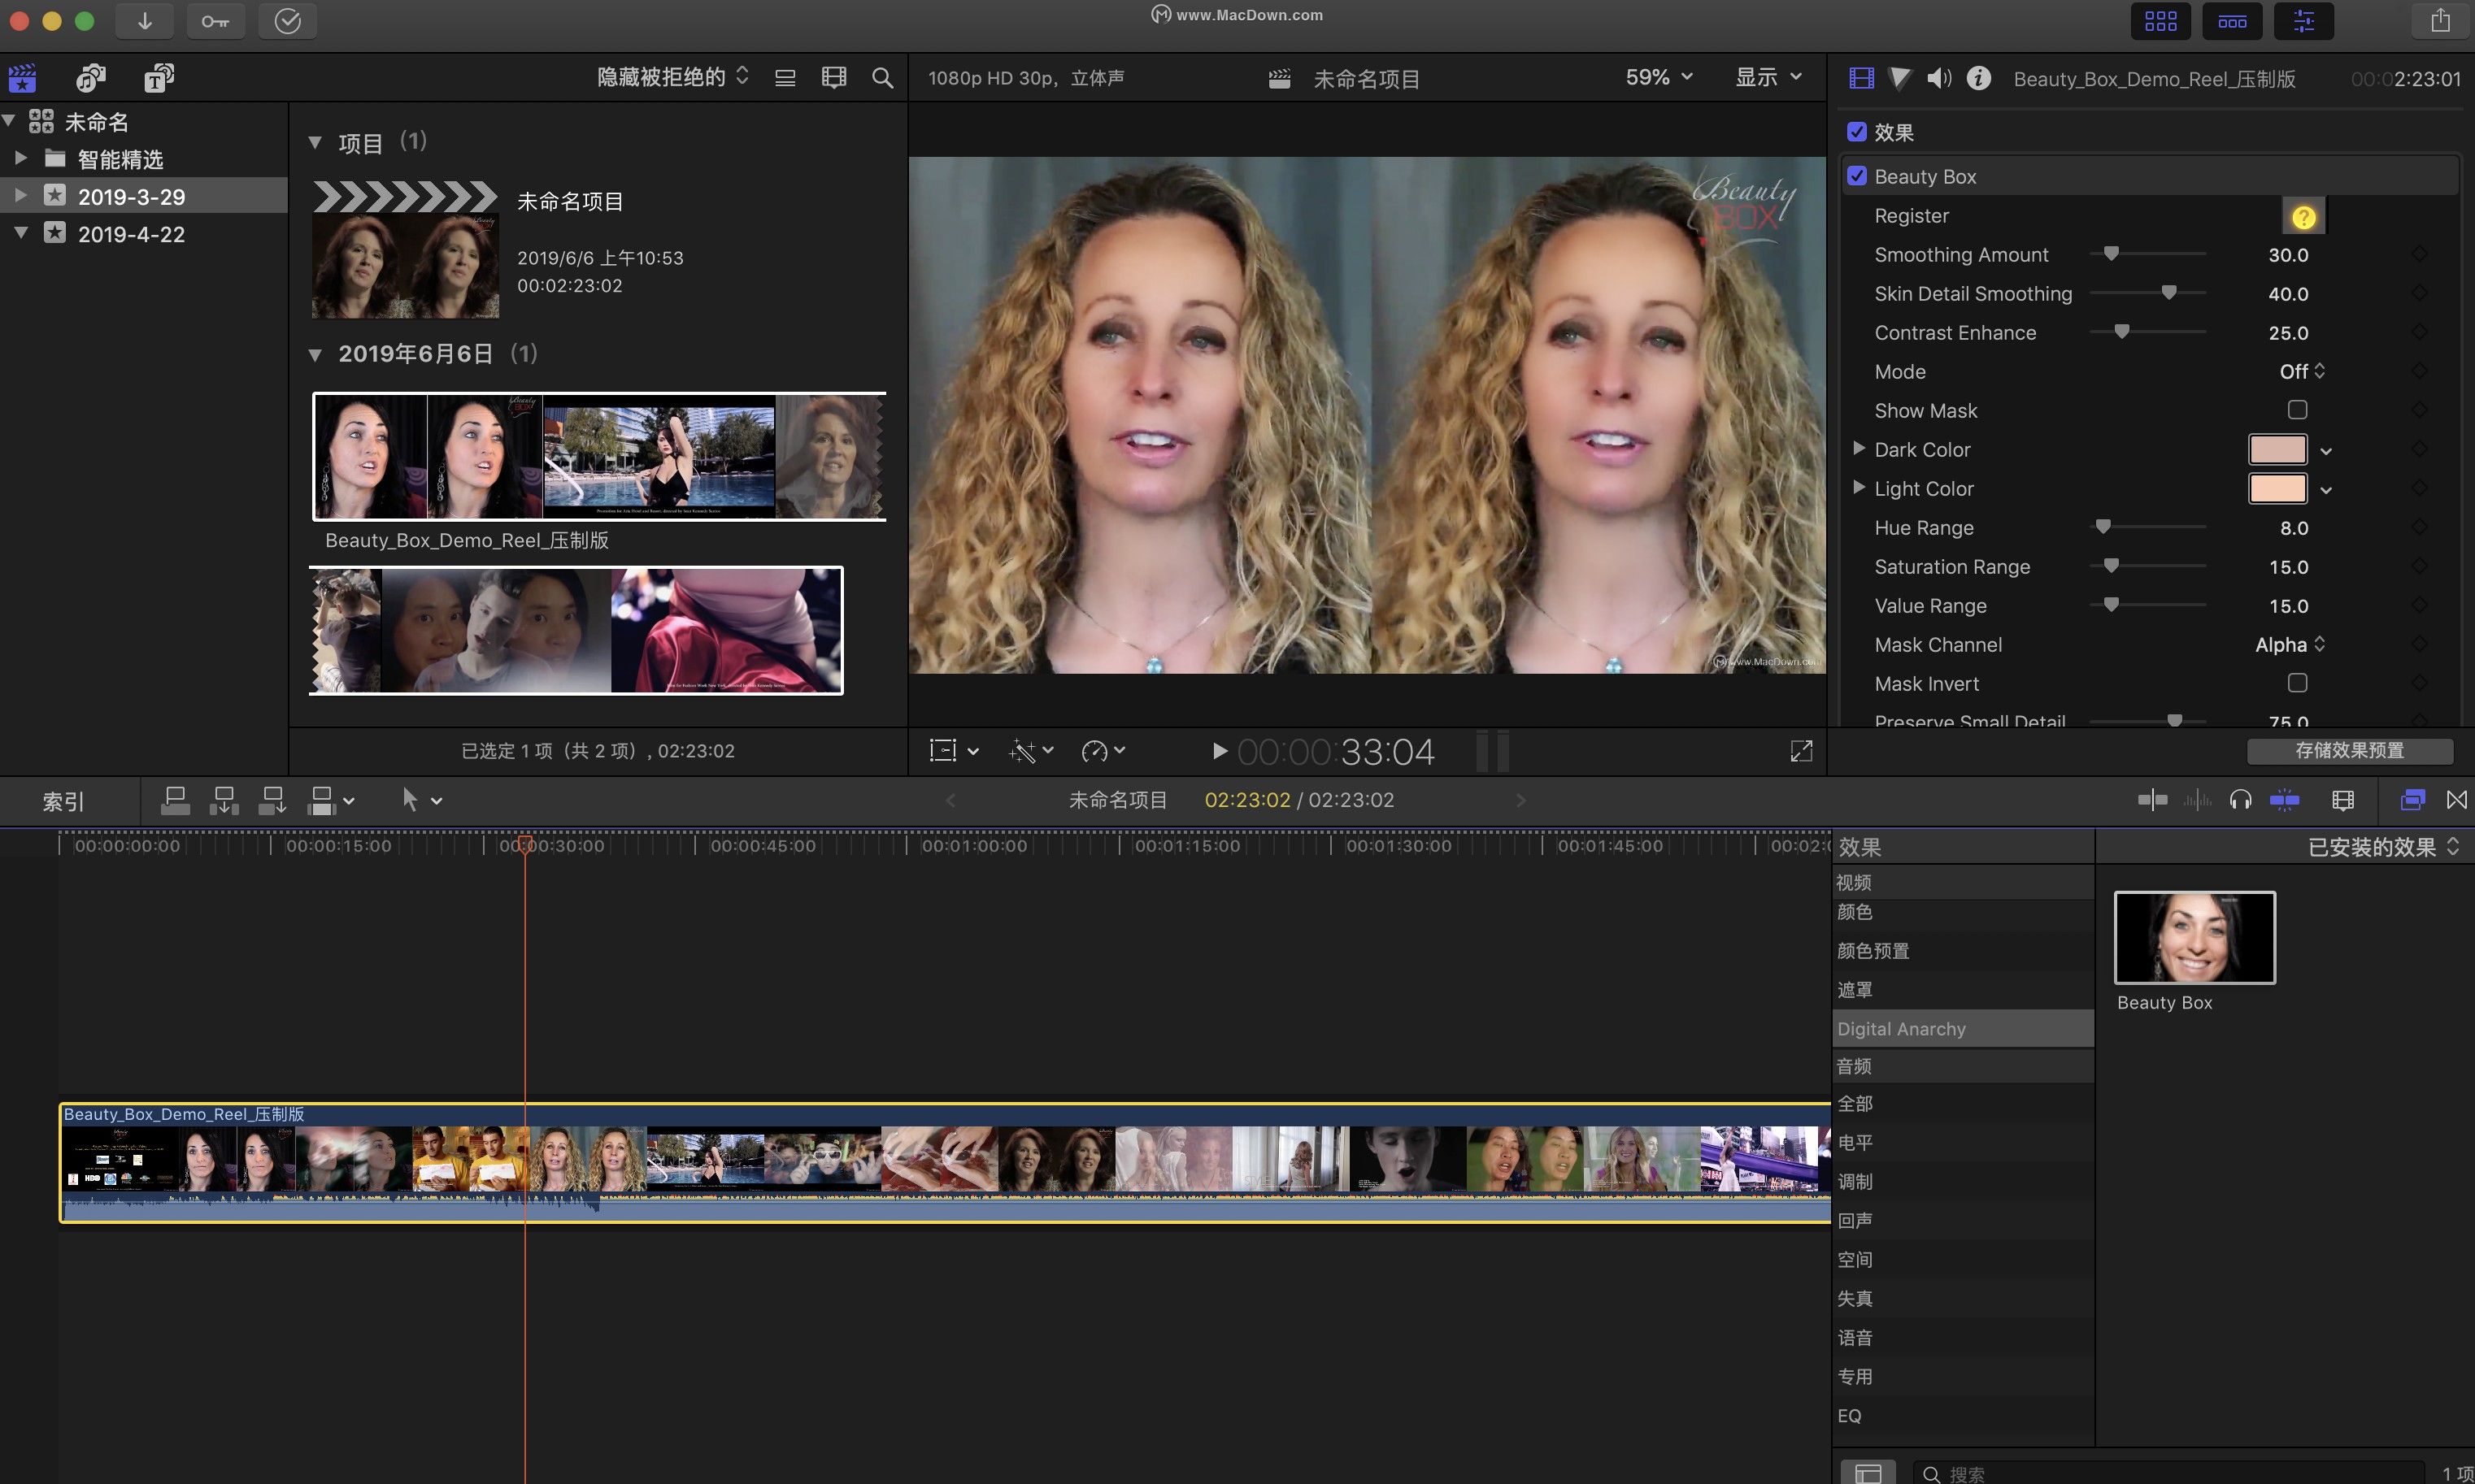The width and height of the screenshot is (2475, 1484).
Task: Open the info inspector icon
Action: pyautogui.click(x=1977, y=78)
